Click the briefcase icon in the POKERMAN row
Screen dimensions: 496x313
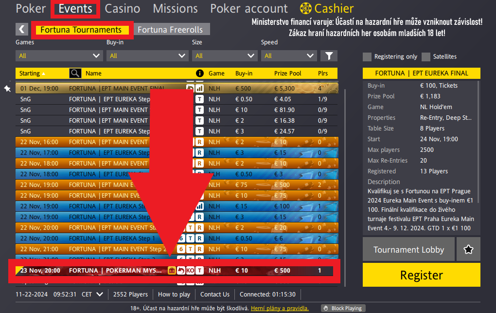click(x=172, y=271)
